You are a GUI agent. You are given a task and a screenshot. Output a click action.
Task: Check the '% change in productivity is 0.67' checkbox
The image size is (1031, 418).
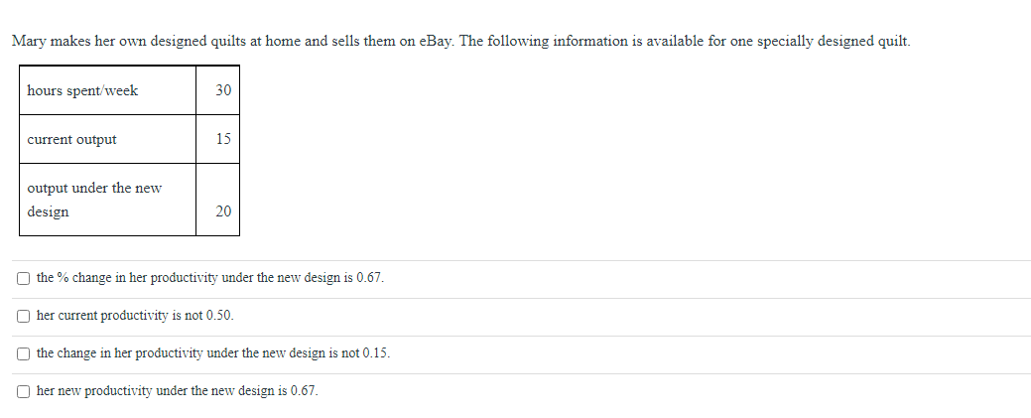(23, 278)
